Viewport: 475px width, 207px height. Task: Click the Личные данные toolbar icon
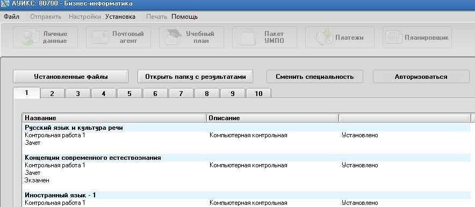(46, 37)
